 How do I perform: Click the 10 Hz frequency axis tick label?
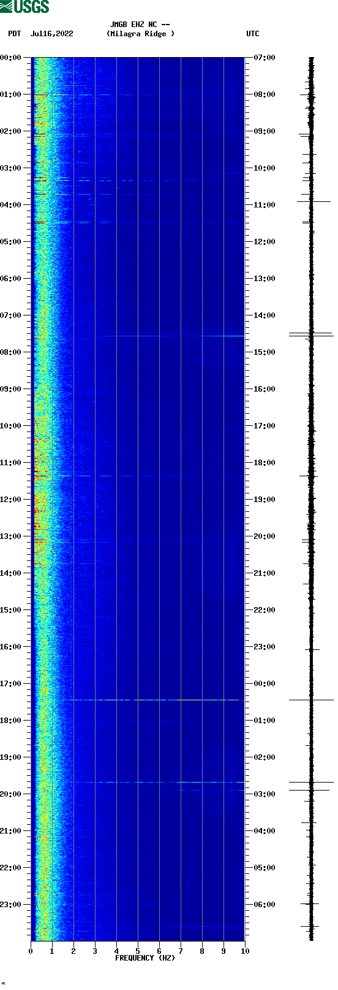coord(245,951)
